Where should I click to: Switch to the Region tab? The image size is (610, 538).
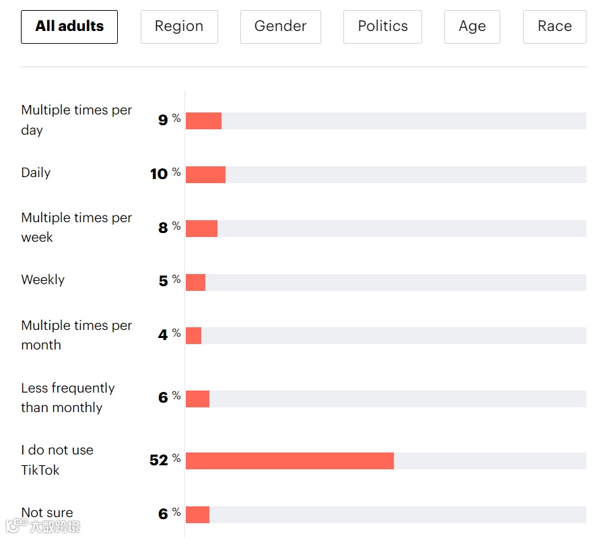point(179,27)
